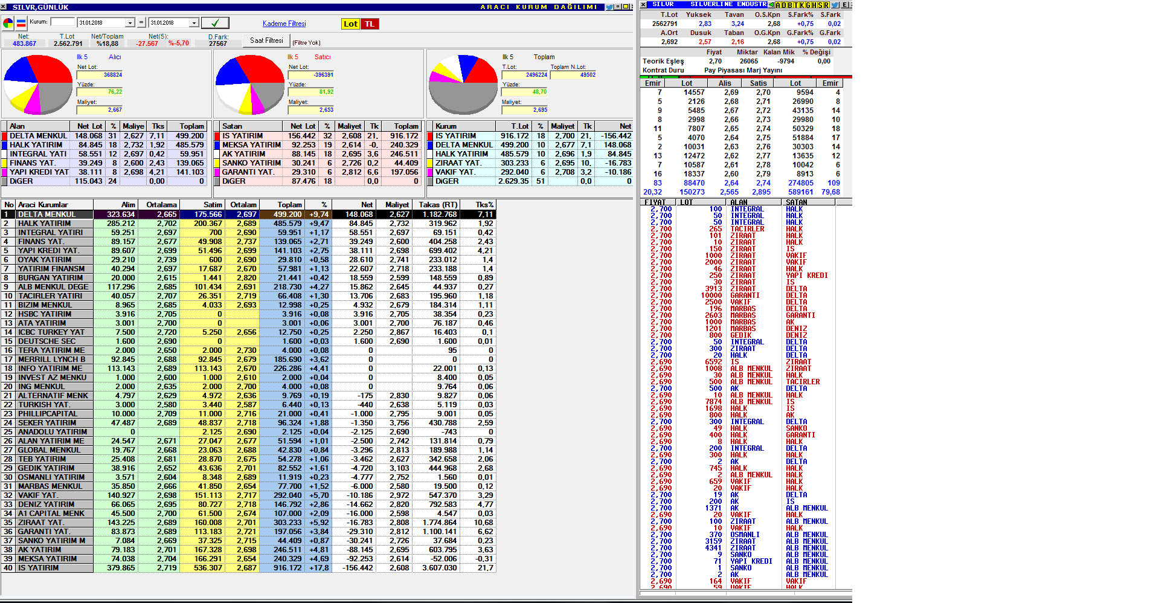Select row 40 IS YATIRIM in broker table

[248, 568]
